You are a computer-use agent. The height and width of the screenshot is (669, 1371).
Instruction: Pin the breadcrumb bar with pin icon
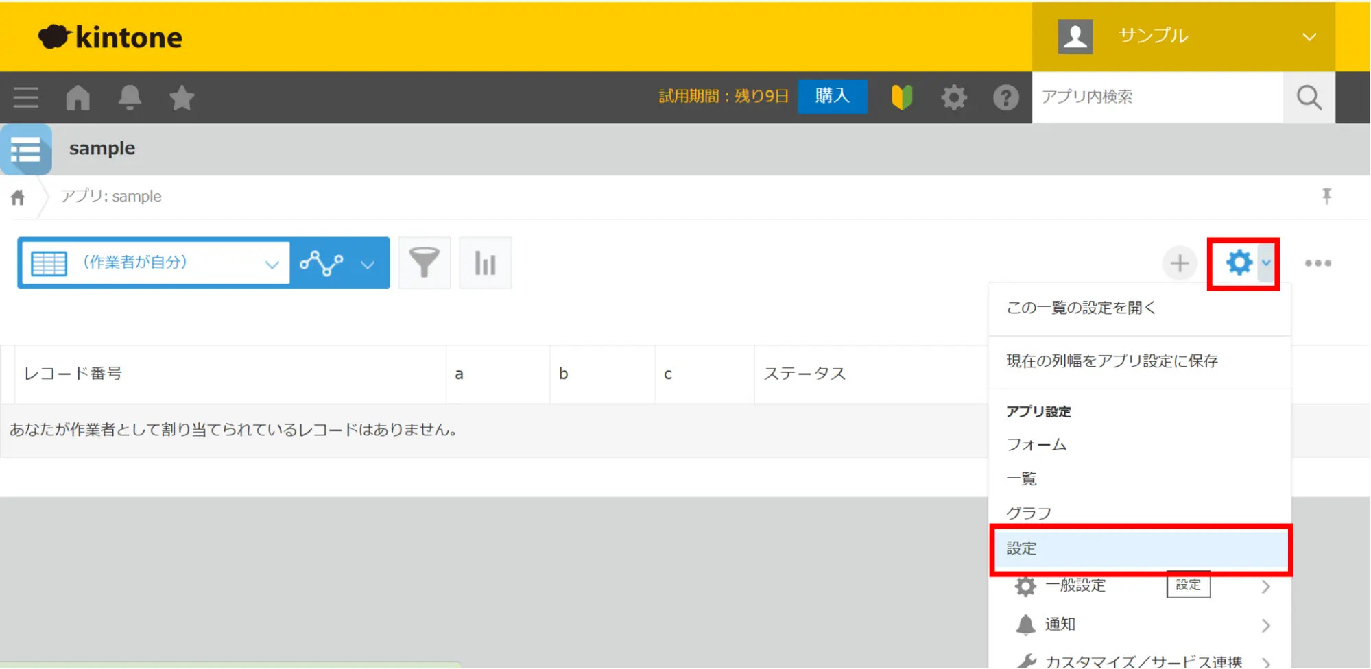(1326, 197)
